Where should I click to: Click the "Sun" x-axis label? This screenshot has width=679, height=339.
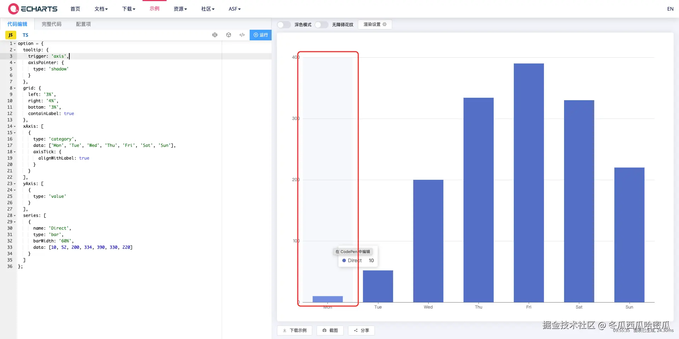click(x=629, y=307)
